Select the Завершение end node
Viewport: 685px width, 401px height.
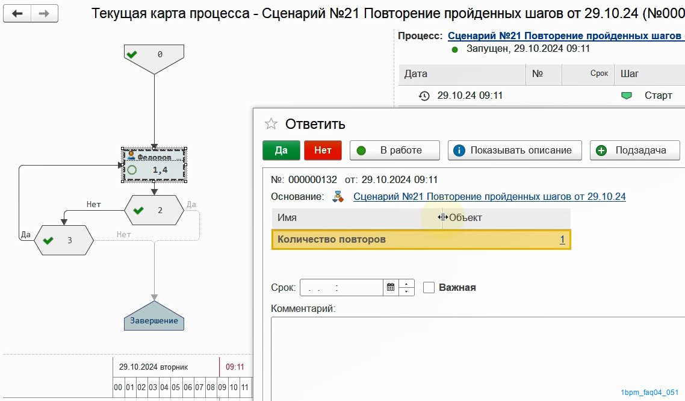153,316
